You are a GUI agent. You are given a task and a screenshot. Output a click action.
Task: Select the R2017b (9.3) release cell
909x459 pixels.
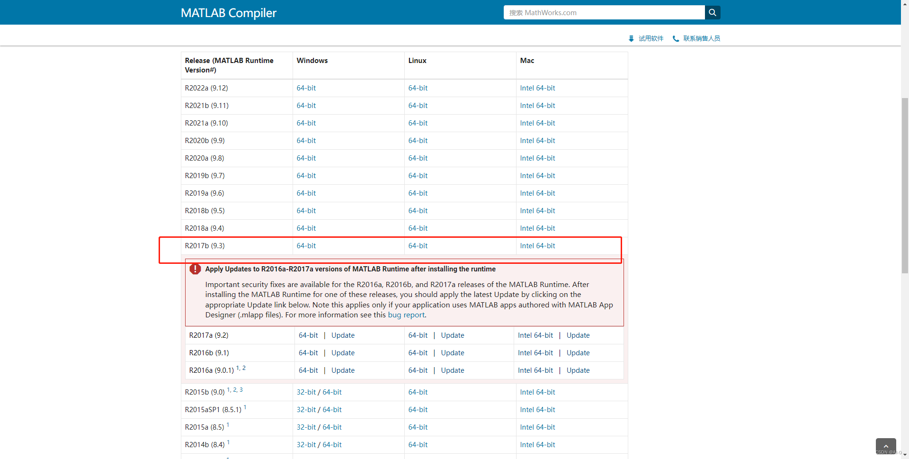point(237,246)
